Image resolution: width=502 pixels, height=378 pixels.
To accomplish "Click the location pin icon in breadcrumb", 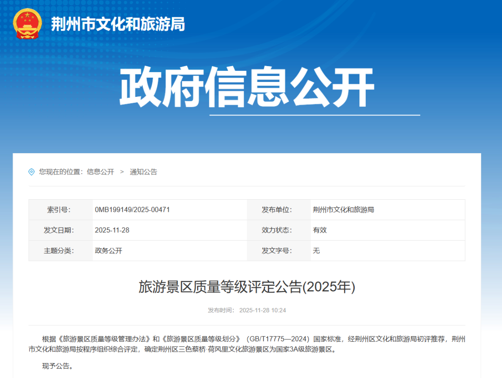I will click(32, 172).
